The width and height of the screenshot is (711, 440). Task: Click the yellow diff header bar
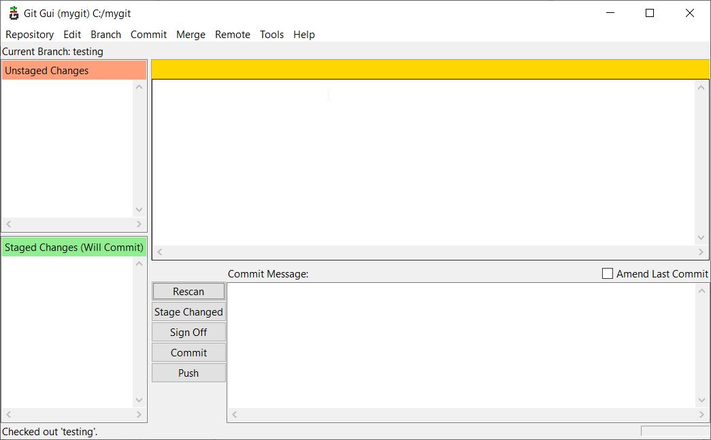tap(430, 69)
